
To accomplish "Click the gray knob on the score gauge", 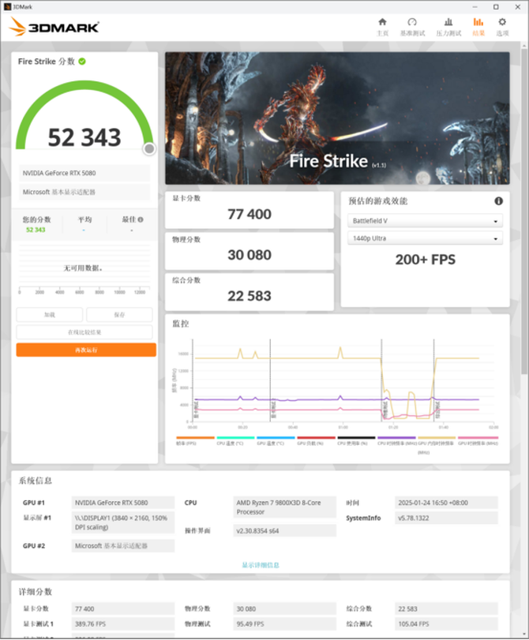I will pyautogui.click(x=149, y=149).
